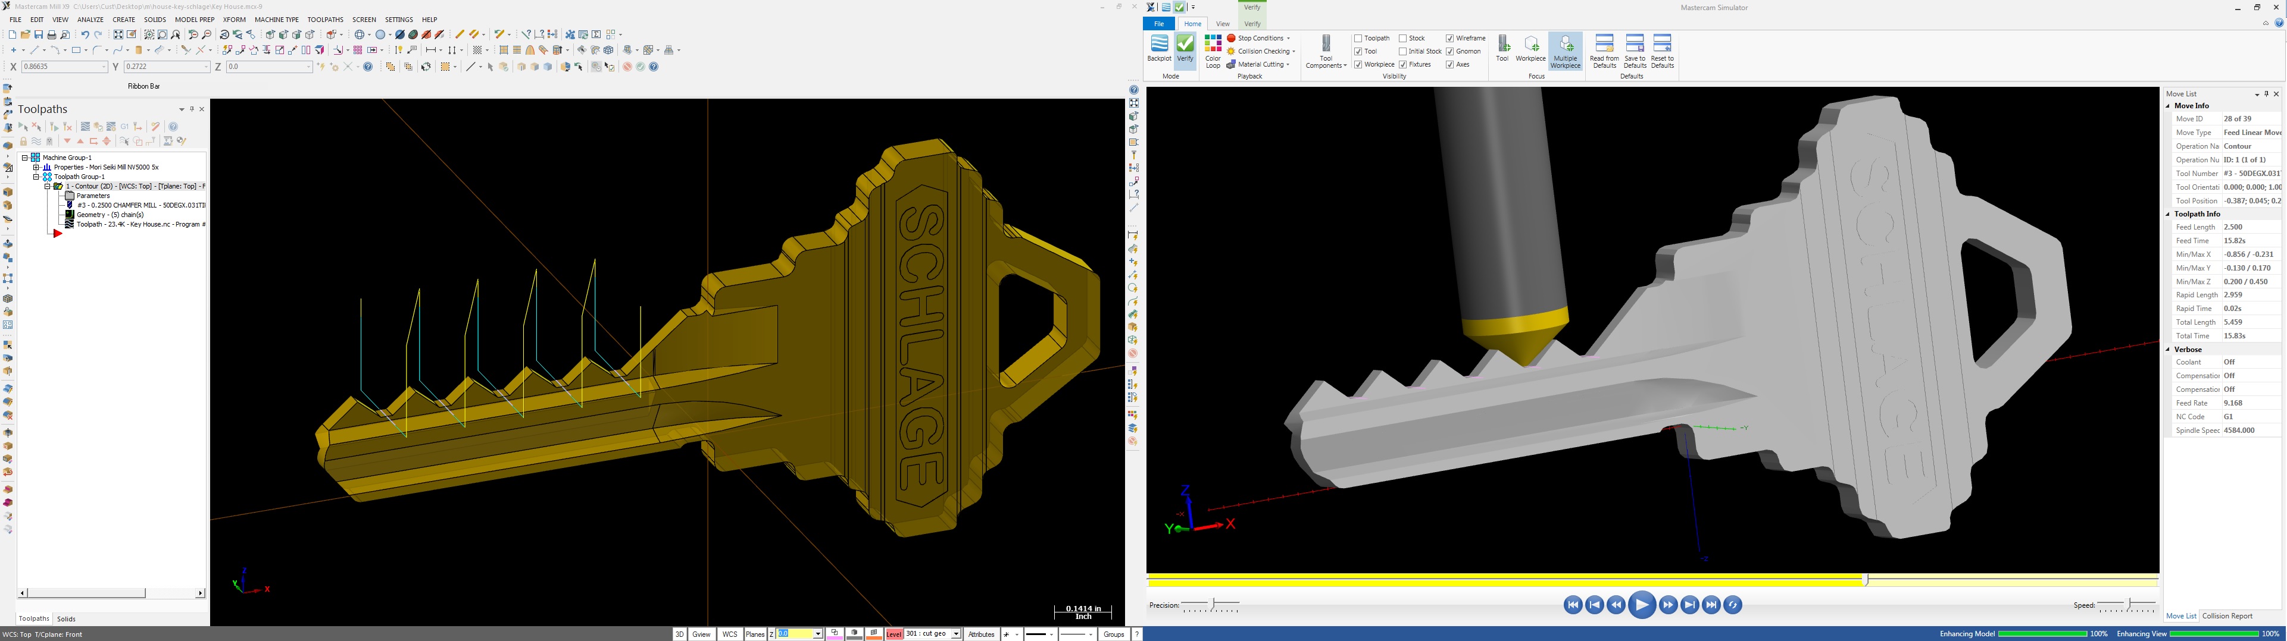Uncheck the Wireframe checkbox
Viewport: 2287px width, 641px height.
pos(1450,38)
